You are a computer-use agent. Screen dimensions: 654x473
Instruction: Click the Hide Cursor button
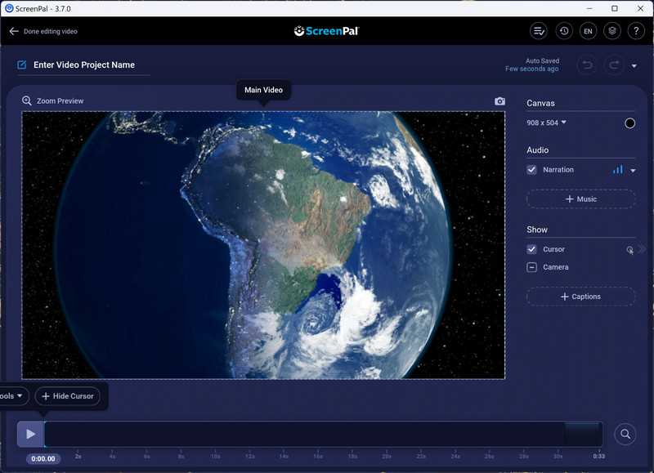67,396
